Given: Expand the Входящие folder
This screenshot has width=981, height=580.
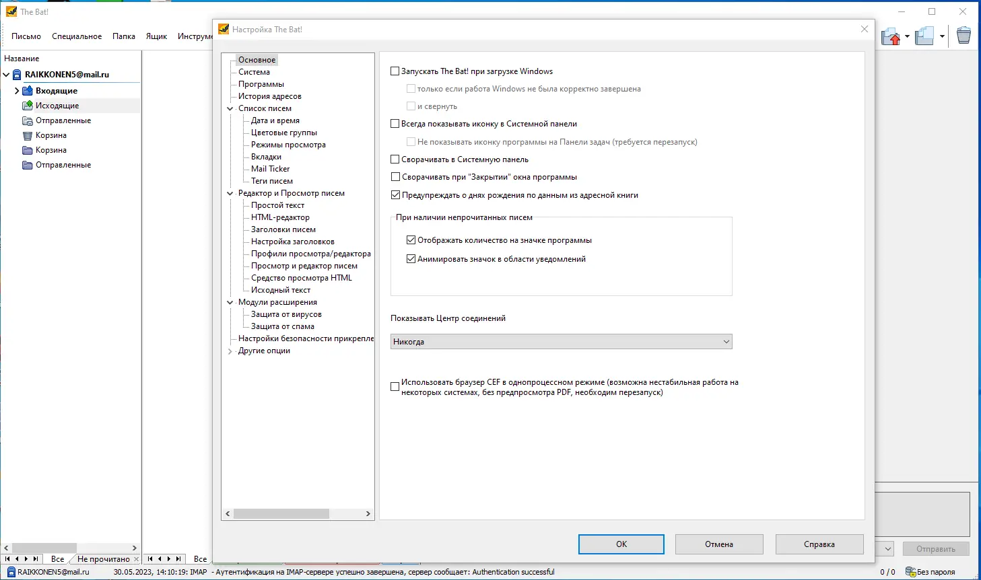Looking at the screenshot, I should click(17, 91).
